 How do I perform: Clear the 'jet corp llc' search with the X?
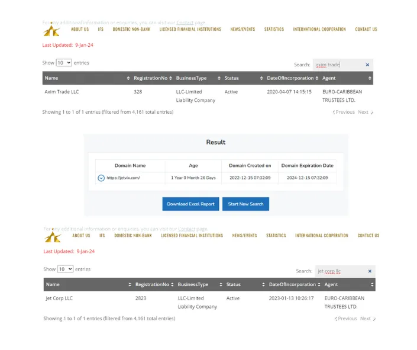(370, 271)
